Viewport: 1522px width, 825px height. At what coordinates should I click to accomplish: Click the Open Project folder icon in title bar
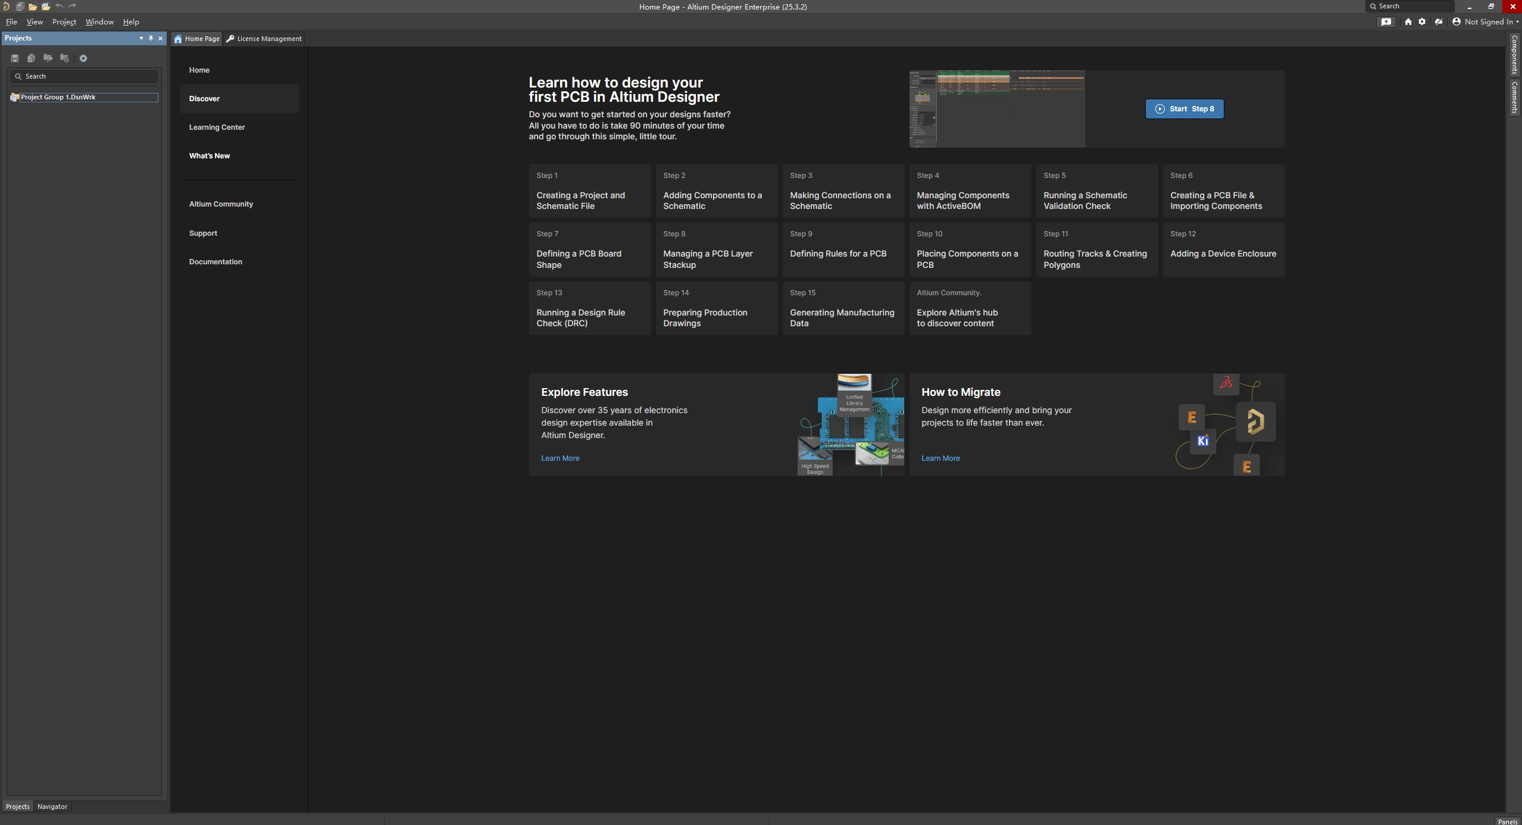[46, 7]
